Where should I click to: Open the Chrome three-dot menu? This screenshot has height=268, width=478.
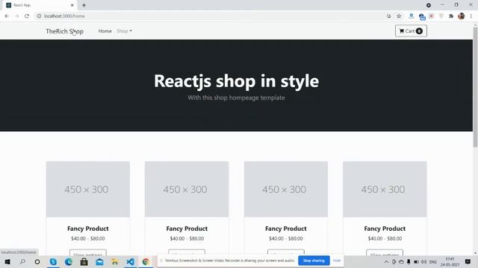pos(471,16)
